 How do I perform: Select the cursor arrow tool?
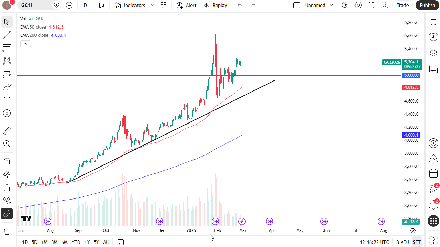point(7,22)
